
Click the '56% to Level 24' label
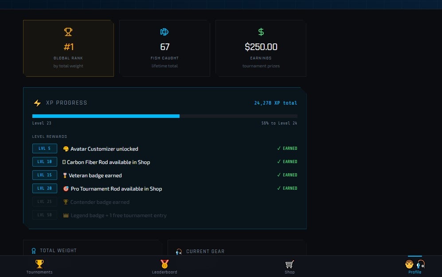click(279, 123)
